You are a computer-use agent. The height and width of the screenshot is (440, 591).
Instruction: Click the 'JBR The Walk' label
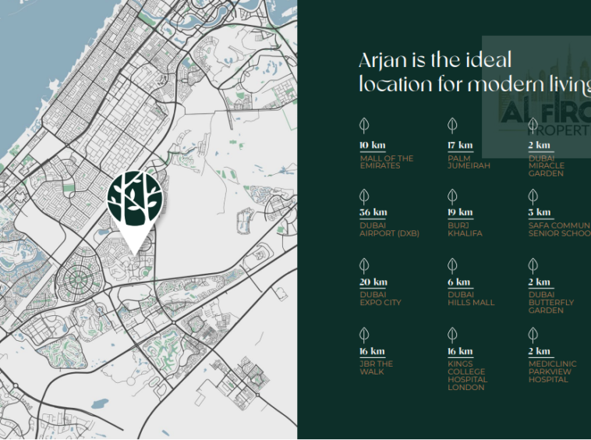pos(376,367)
